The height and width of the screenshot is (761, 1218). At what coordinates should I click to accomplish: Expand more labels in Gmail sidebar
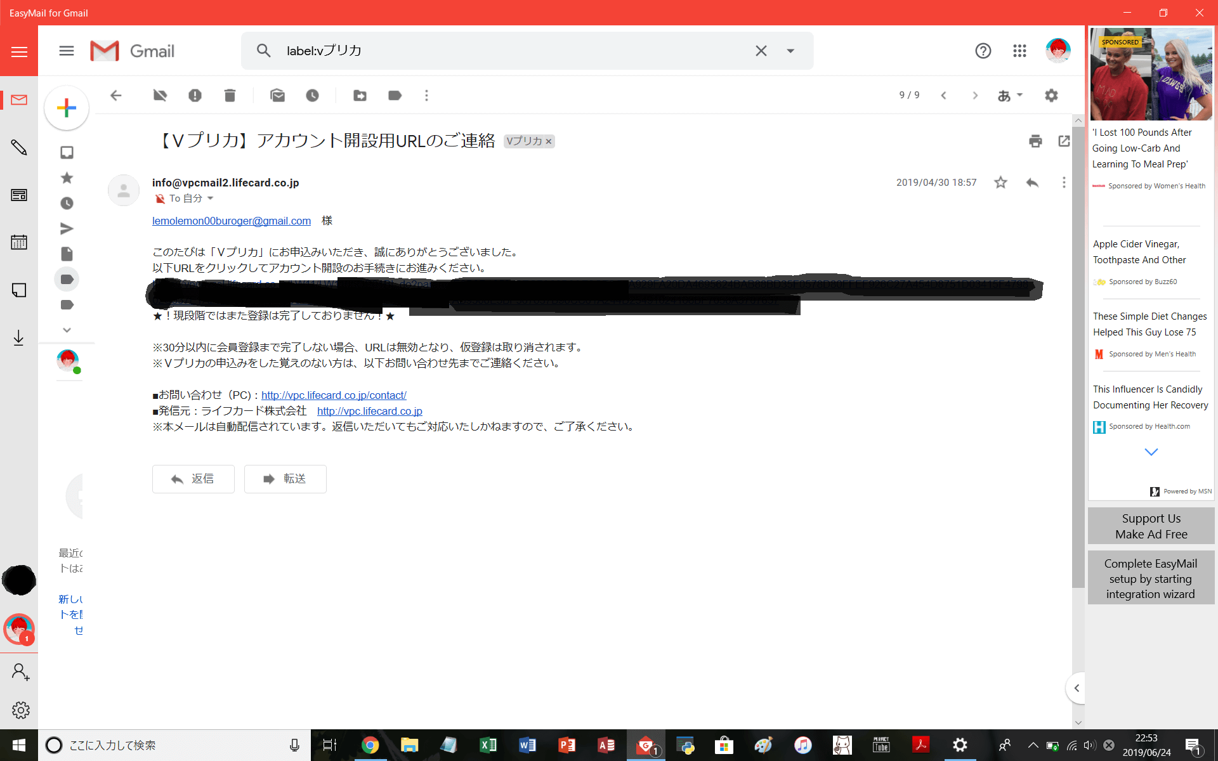[67, 330]
